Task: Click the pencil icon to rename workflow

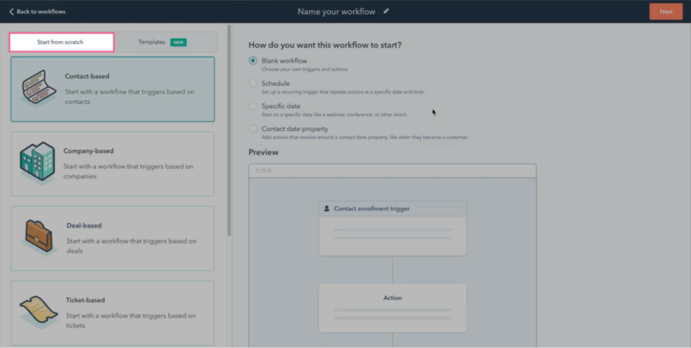Action: [x=386, y=11]
